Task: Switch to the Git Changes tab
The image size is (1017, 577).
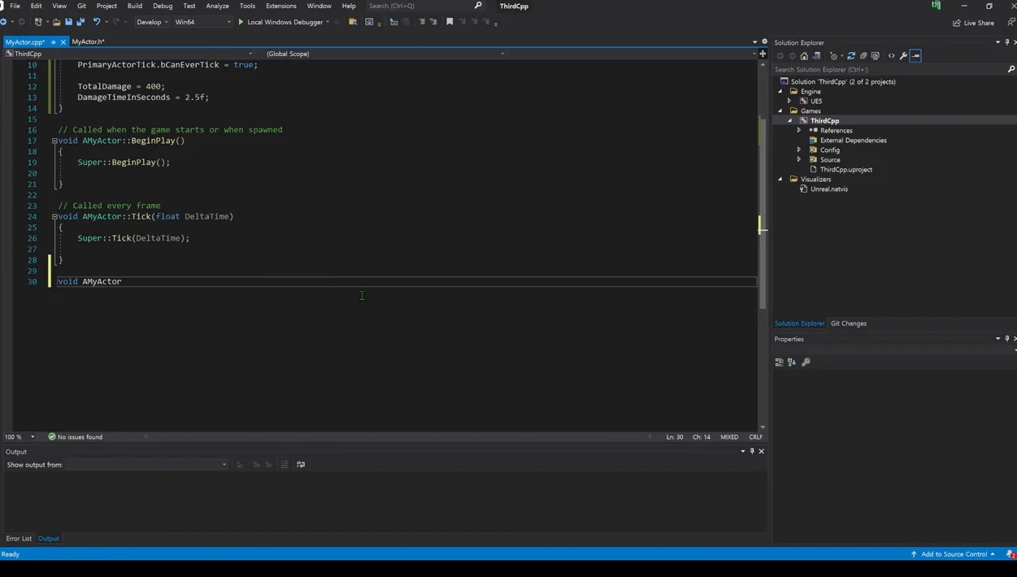Action: 848,323
